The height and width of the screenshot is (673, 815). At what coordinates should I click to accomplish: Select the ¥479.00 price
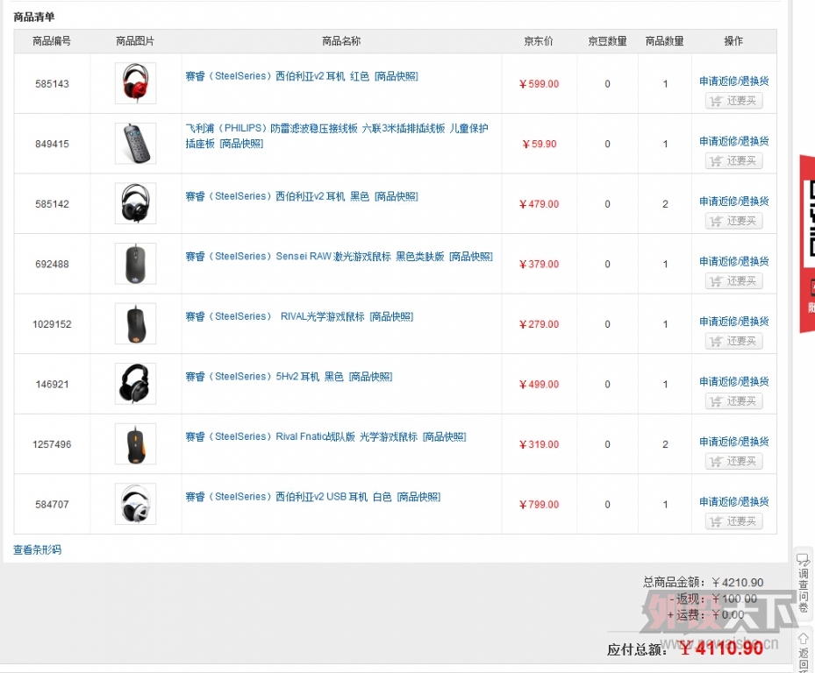539,204
